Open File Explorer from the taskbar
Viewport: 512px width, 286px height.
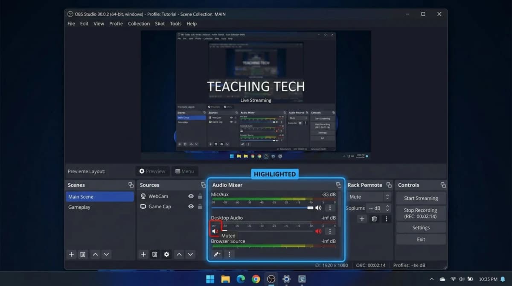[226, 279]
